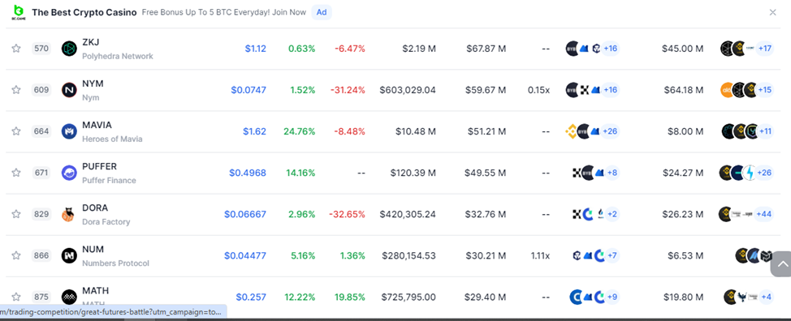The height and width of the screenshot is (321, 791).
Task: Select PUFFER market cap $49.55 M
Action: (x=486, y=173)
